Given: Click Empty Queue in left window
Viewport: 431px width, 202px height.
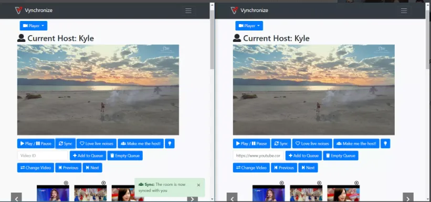Looking at the screenshot, I should pyautogui.click(x=125, y=155).
